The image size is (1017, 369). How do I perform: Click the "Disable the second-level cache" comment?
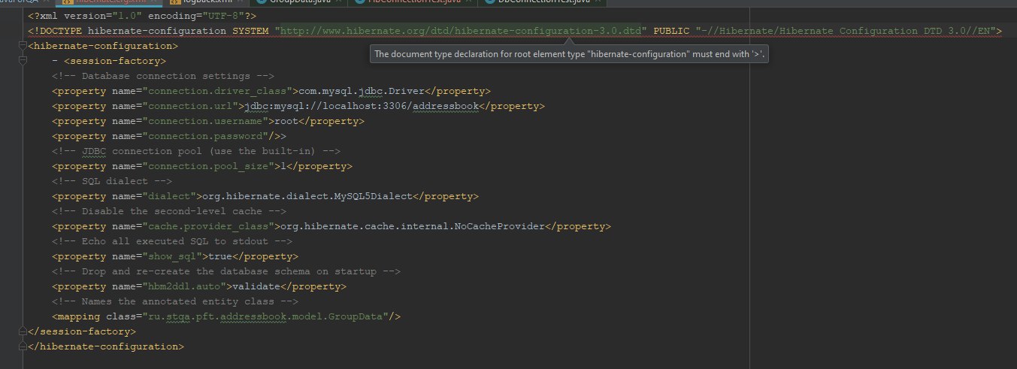click(x=169, y=211)
